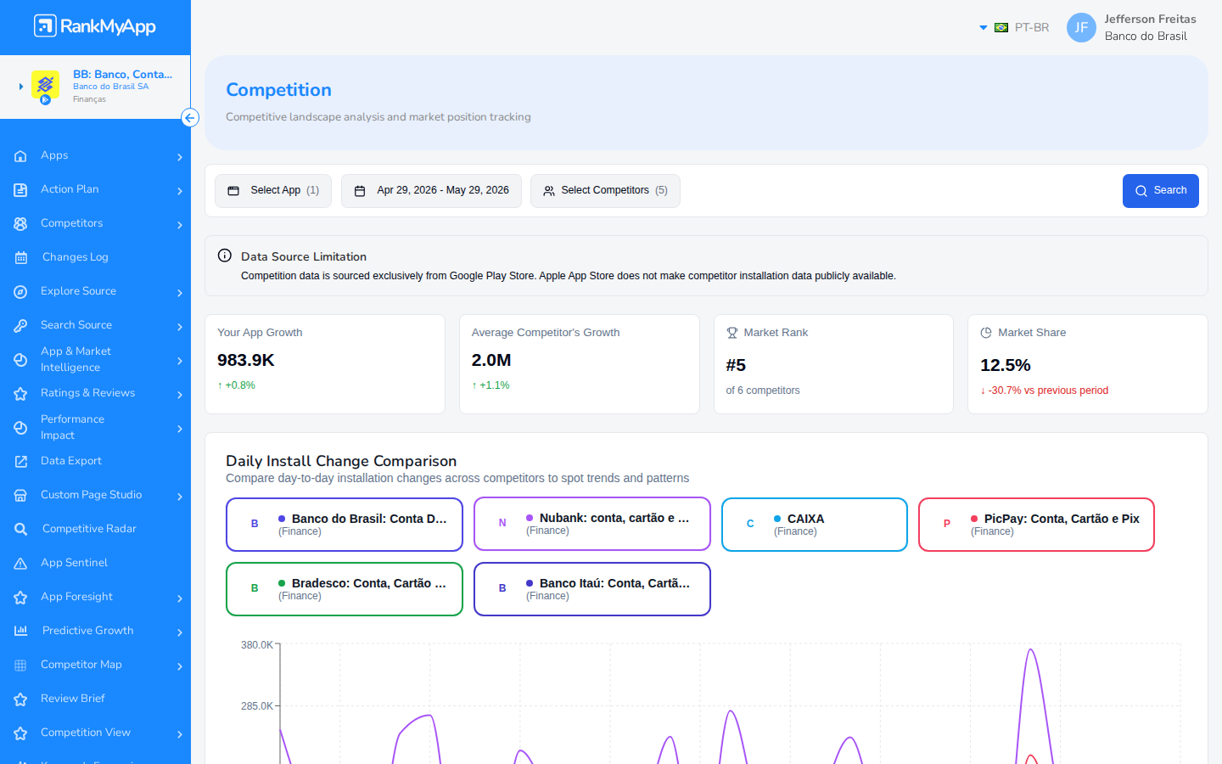Image resolution: width=1222 pixels, height=764 pixels.
Task: Click the Predictive Growth chart icon
Action: (x=20, y=631)
